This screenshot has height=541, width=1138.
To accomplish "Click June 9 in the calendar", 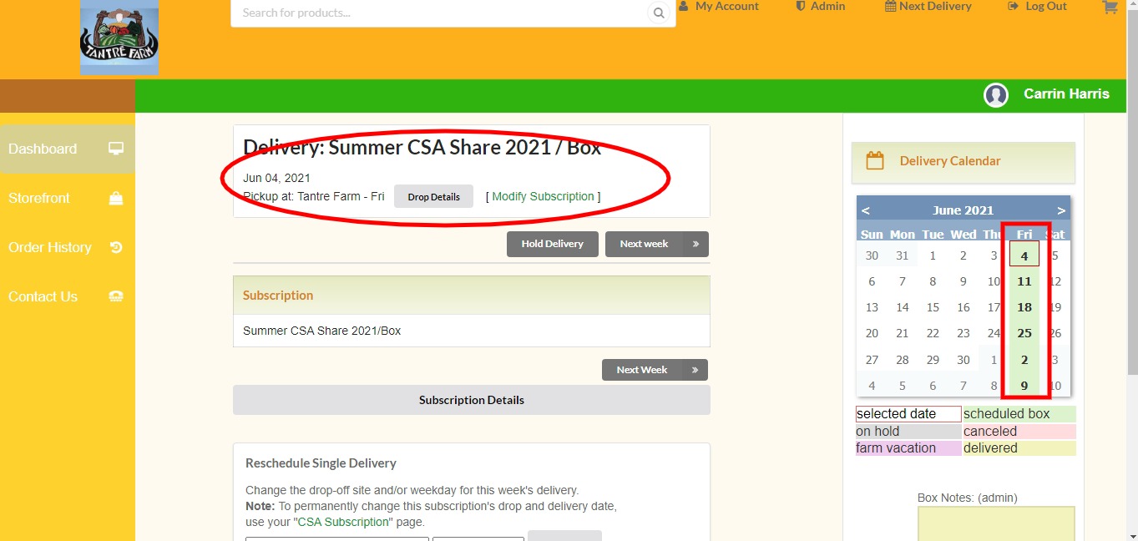I will tap(963, 281).
